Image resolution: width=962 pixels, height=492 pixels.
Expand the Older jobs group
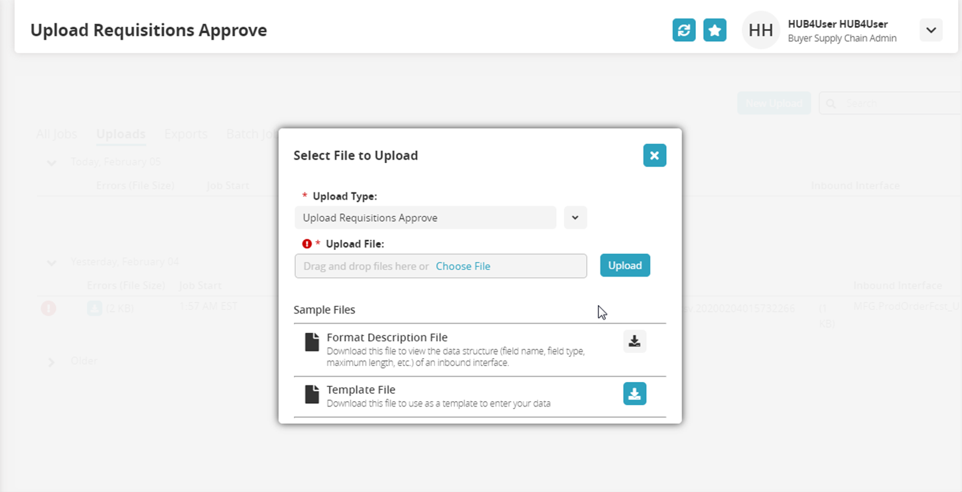51,362
